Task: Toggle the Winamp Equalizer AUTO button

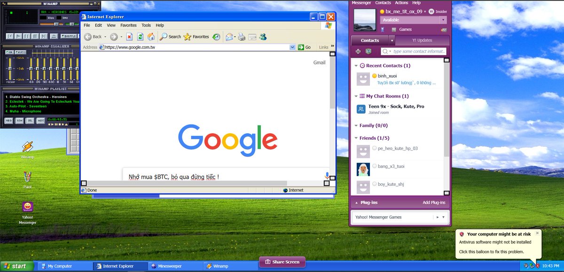Action: click(21, 52)
